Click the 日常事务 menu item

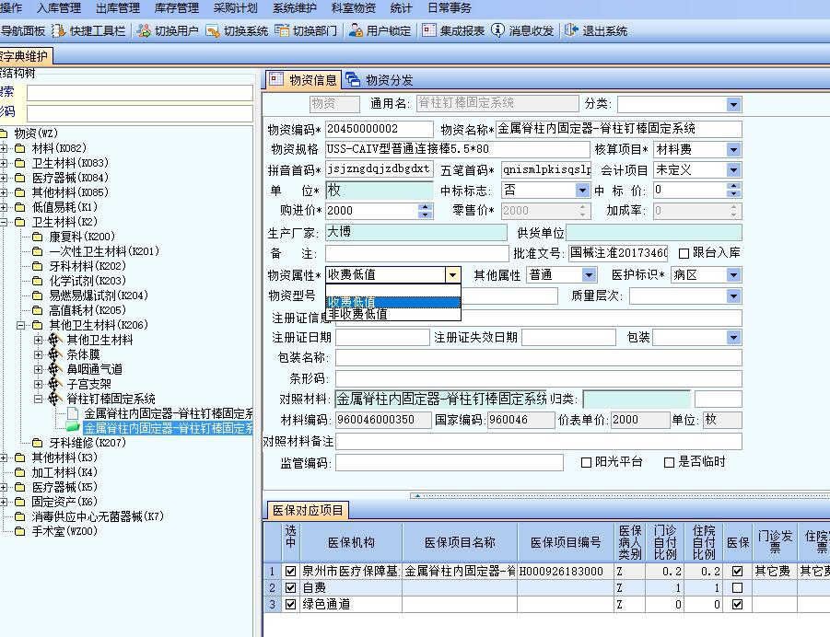449,8
